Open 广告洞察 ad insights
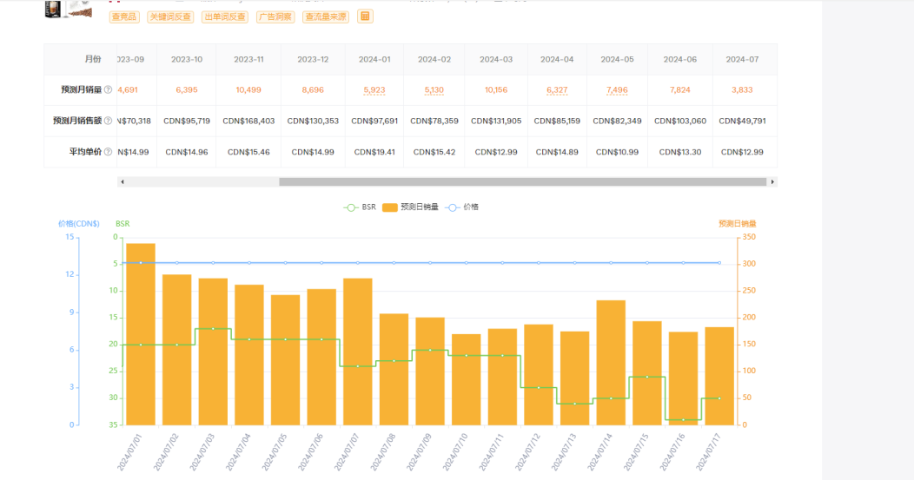 tap(275, 16)
